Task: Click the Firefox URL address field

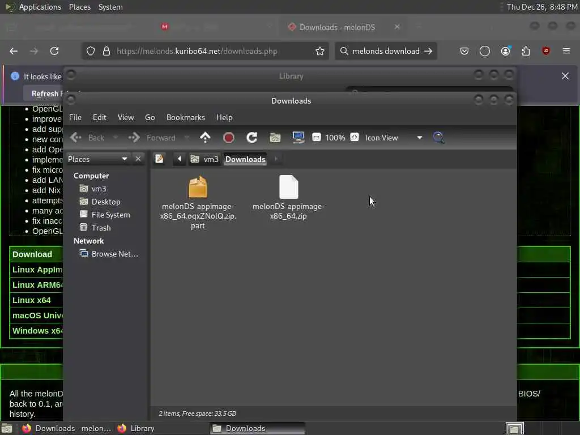Action: (x=205, y=51)
